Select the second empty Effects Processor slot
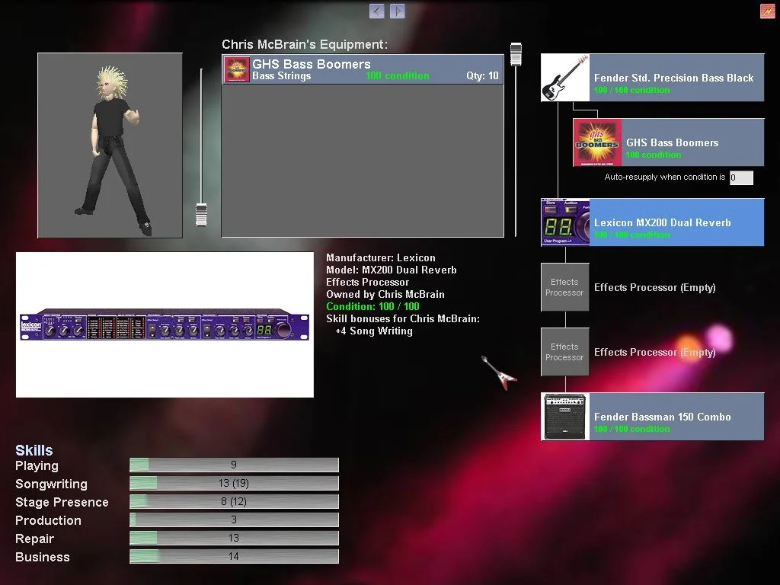Image resolution: width=780 pixels, height=585 pixels. [x=565, y=352]
